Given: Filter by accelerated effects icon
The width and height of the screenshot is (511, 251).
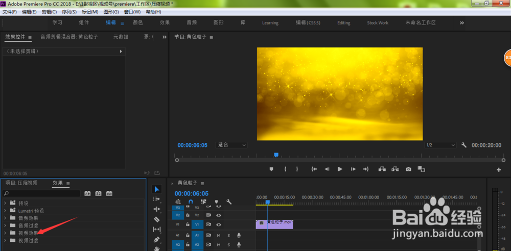Looking at the screenshot, I should 87,193.
